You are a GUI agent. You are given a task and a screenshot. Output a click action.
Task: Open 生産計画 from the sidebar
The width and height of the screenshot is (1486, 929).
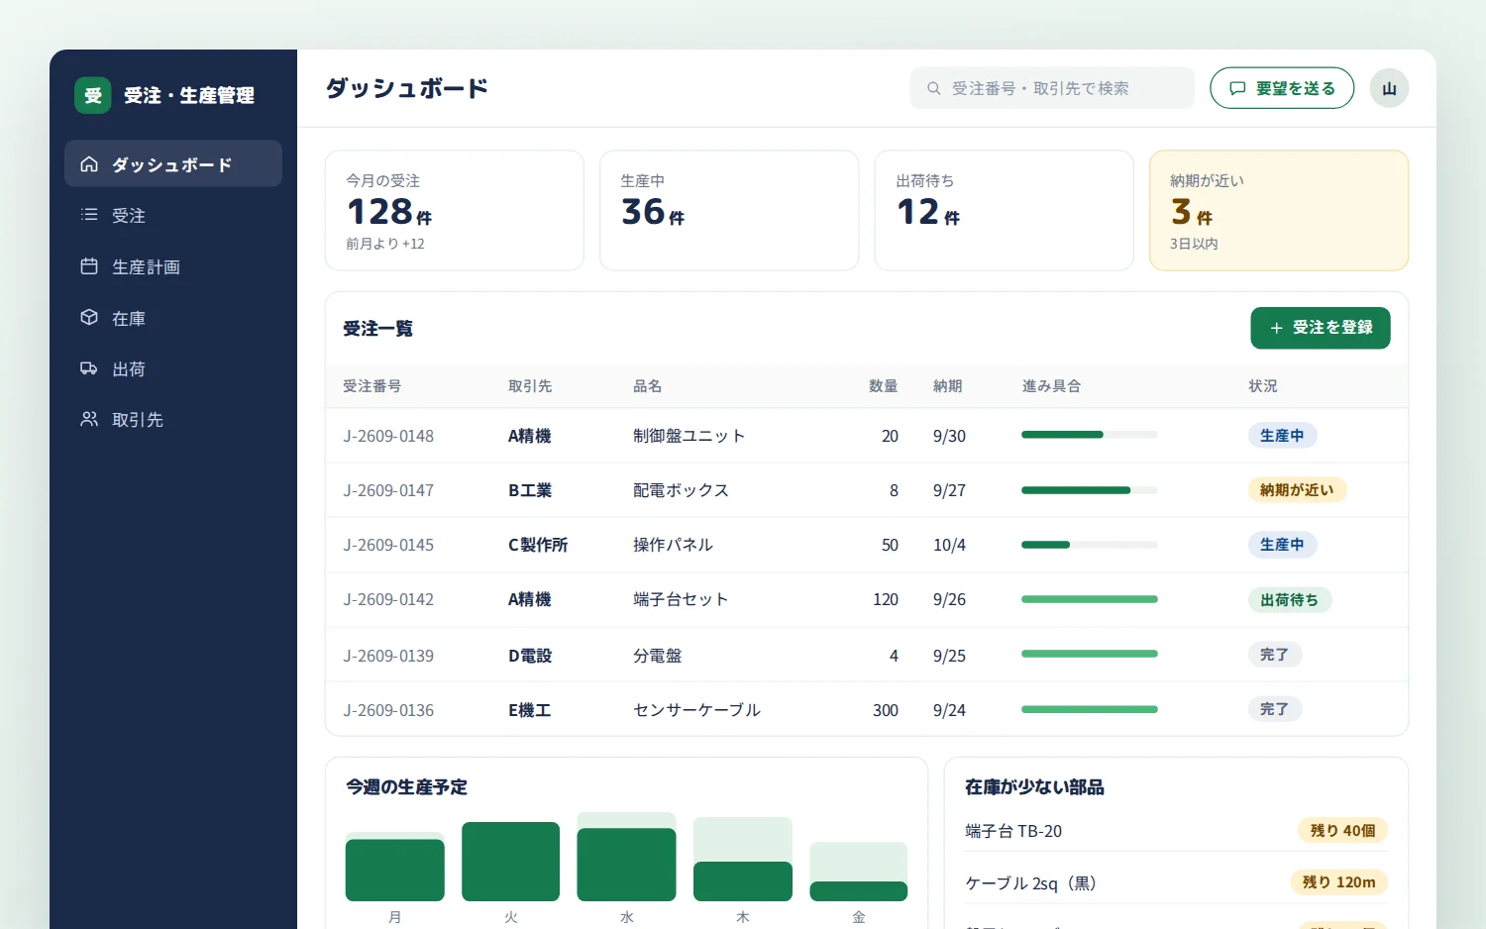tap(173, 266)
